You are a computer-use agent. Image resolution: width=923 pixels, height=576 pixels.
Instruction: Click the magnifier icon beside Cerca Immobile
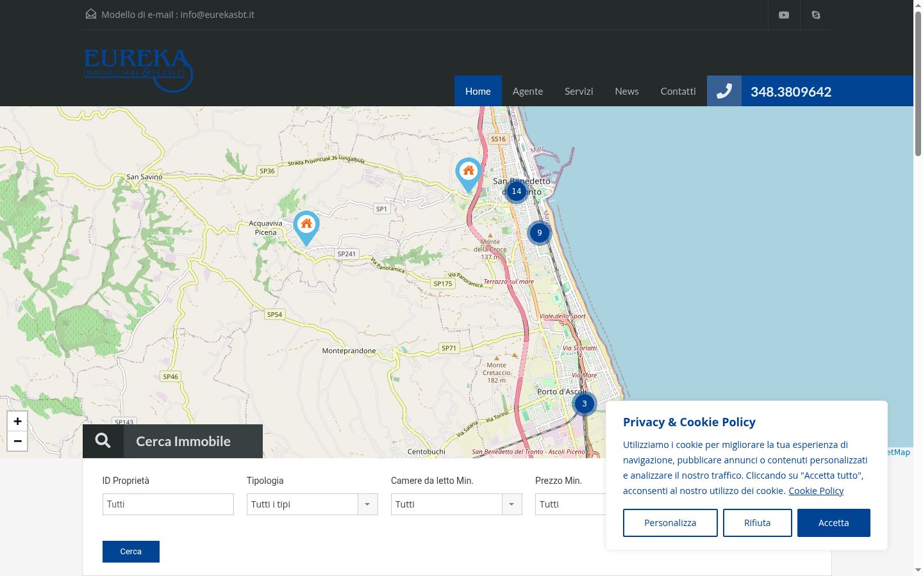tap(103, 441)
